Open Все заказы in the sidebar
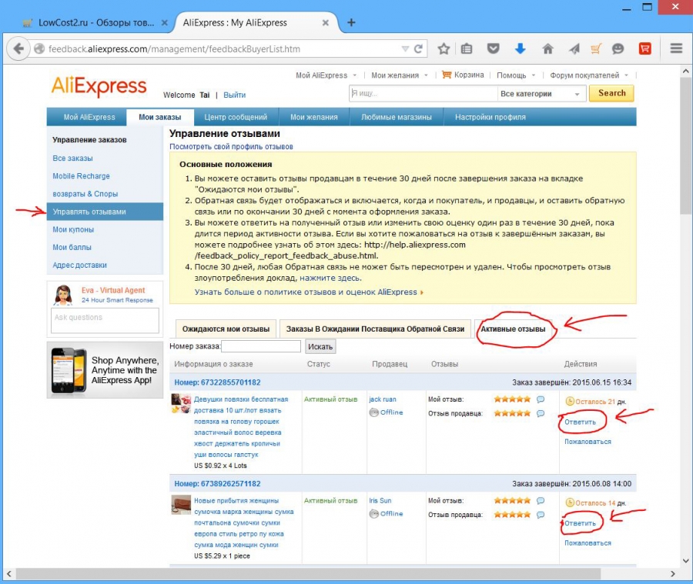The width and height of the screenshot is (693, 584). (73, 159)
